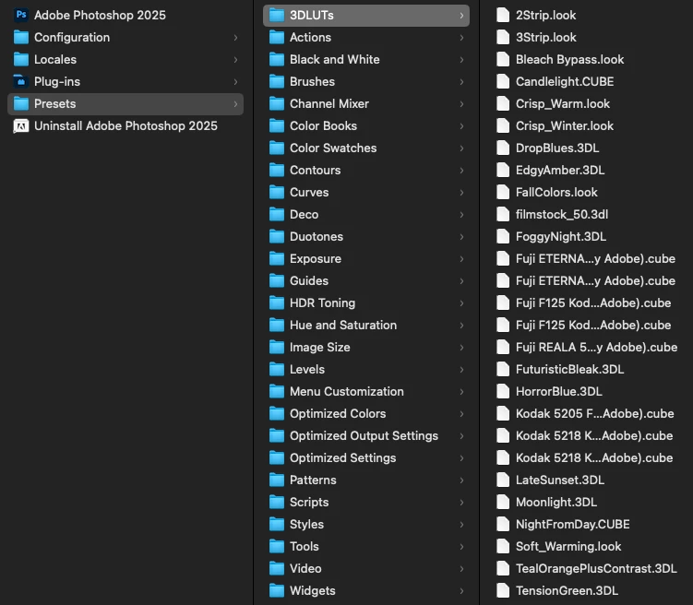The image size is (693, 605).
Task: Select the Locales folder icon
Action: coord(21,60)
